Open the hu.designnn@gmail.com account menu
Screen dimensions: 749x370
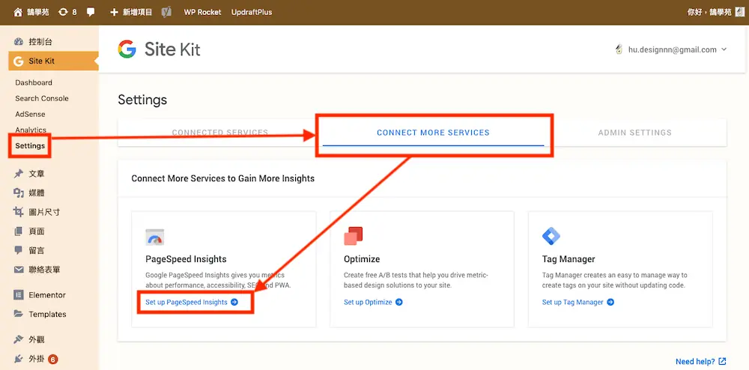(x=670, y=49)
